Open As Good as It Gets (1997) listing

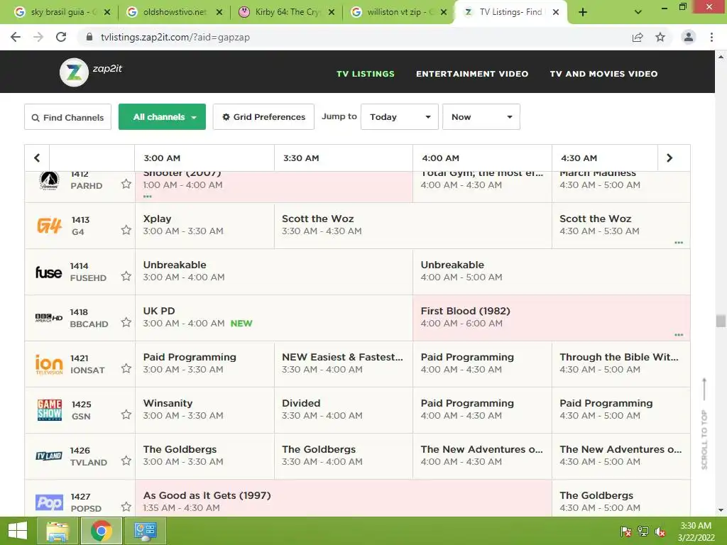[343, 498]
